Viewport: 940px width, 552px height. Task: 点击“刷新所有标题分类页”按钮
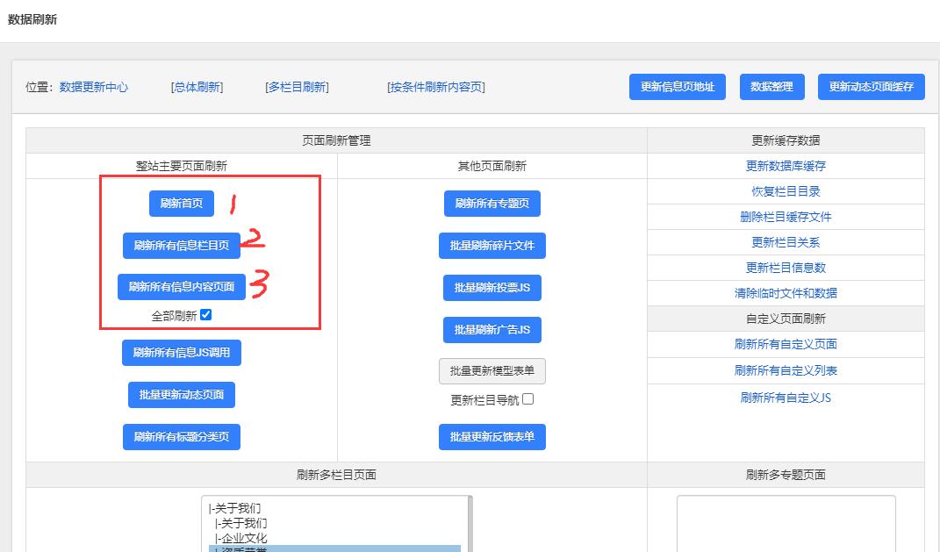pos(182,436)
